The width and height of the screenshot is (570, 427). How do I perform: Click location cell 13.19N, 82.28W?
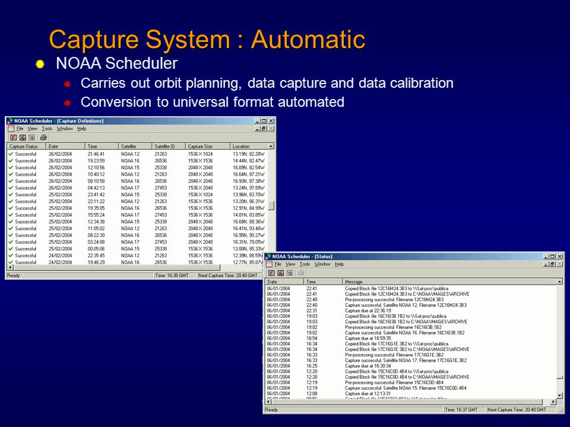pos(249,154)
